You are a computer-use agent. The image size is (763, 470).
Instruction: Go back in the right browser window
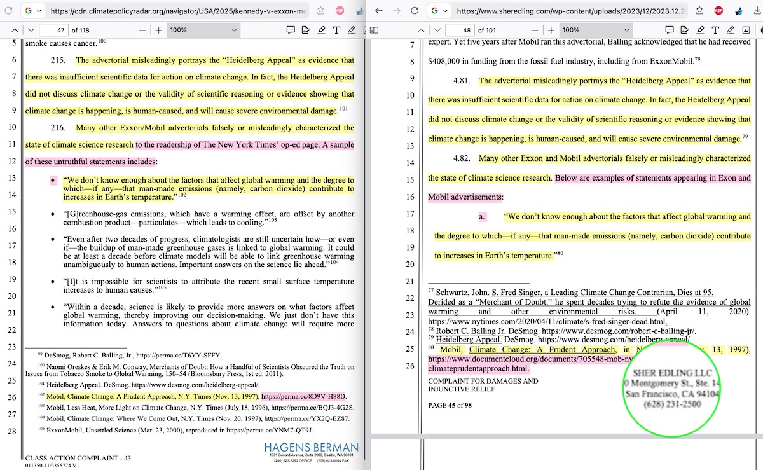pyautogui.click(x=378, y=11)
